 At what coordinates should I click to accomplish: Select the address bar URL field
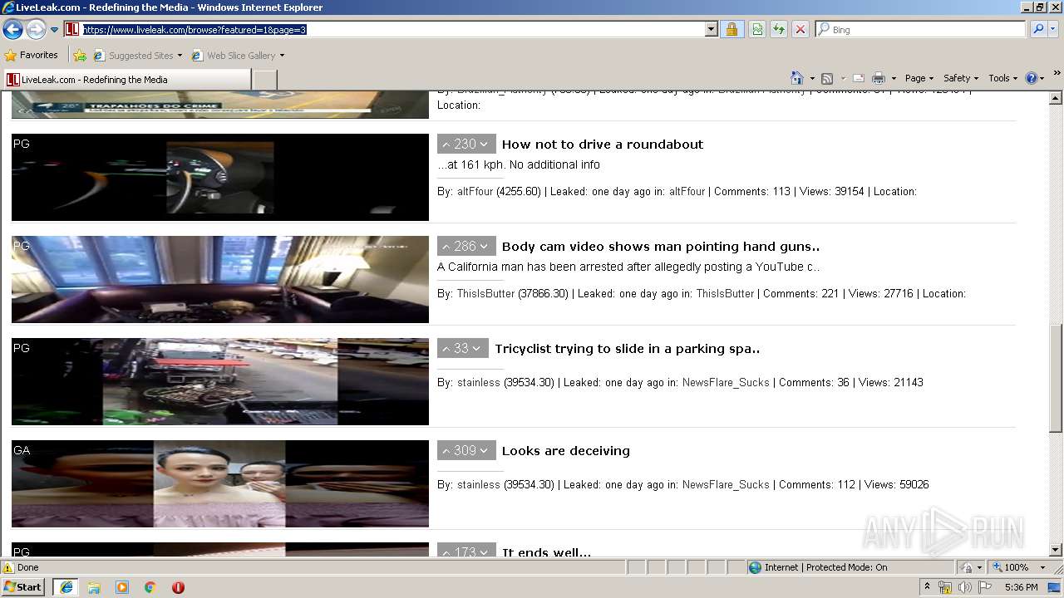click(385, 29)
